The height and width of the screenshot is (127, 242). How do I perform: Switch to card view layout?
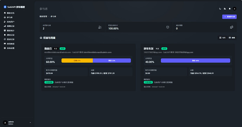(x=222, y=38)
